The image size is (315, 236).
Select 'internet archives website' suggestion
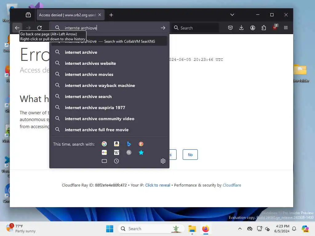[109, 63]
